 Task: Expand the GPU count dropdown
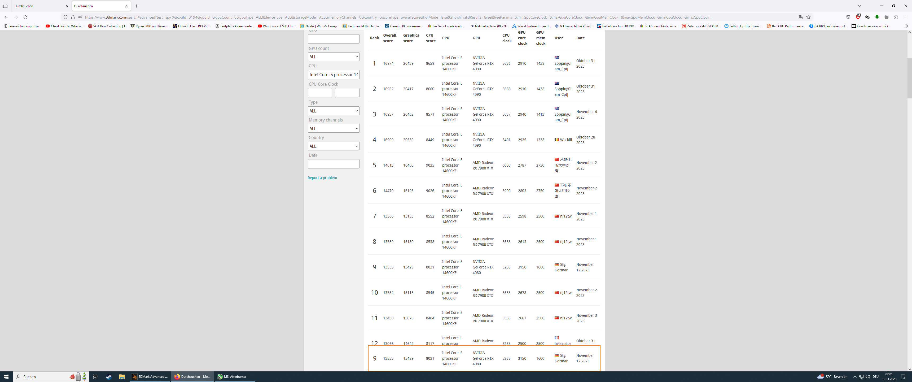tap(333, 57)
